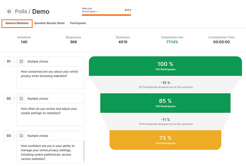Select the 01 question number badge
Image resolution: width=246 pixels, height=166 pixels.
coord(9,61)
